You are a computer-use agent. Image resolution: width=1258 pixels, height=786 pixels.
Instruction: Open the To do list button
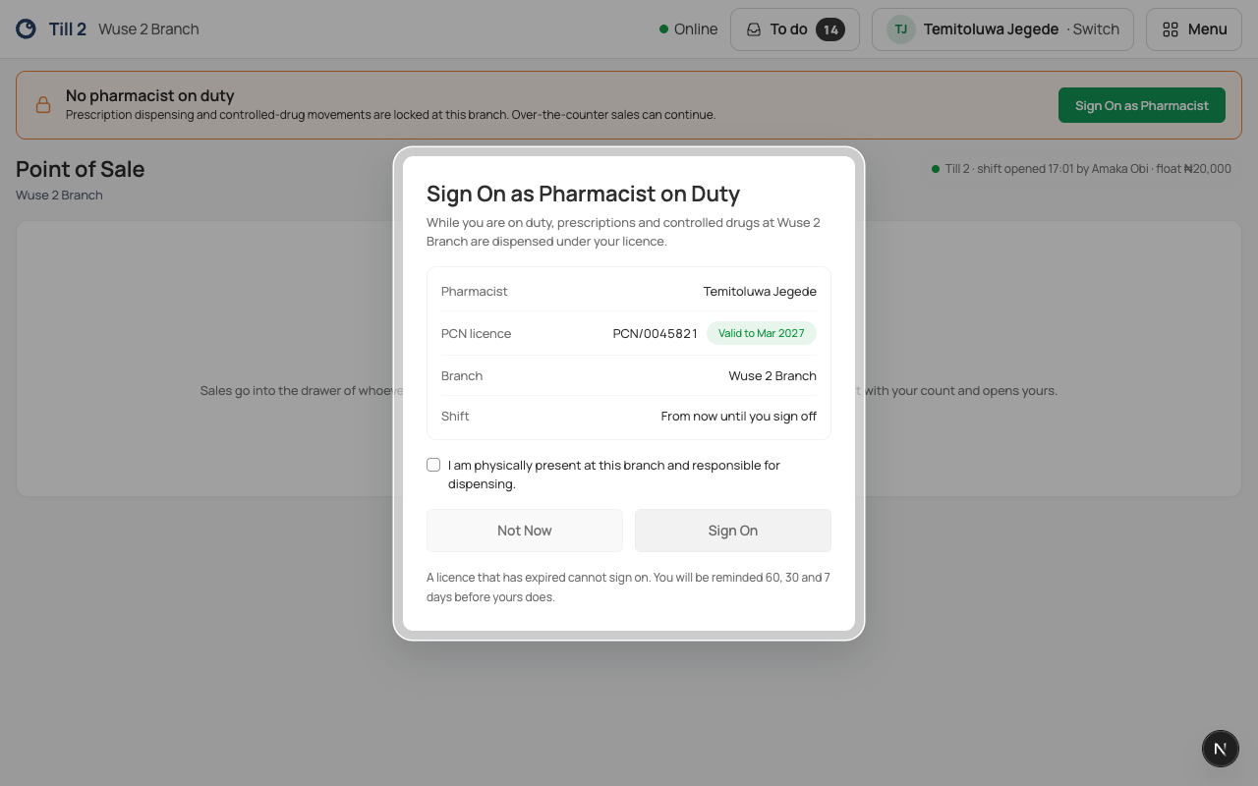tap(795, 29)
